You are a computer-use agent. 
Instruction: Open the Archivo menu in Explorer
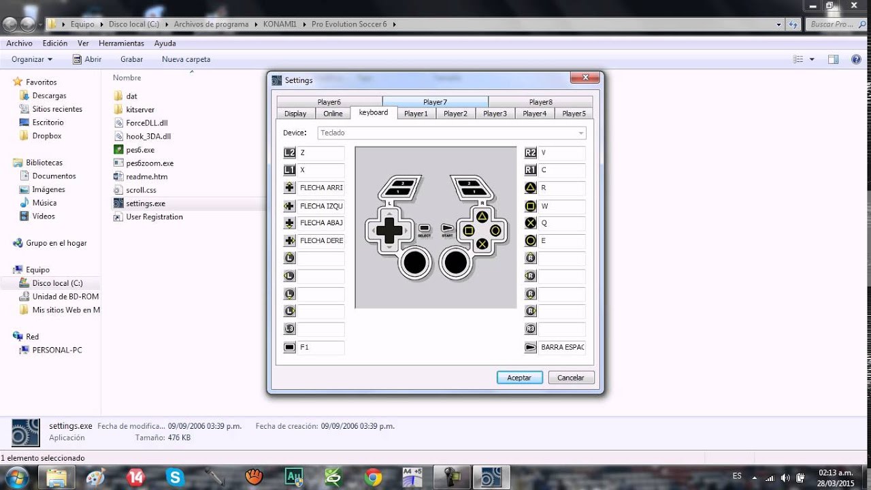pos(19,43)
